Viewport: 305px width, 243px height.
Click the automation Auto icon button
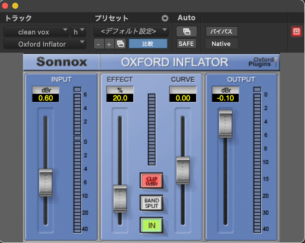pyautogui.click(x=186, y=31)
